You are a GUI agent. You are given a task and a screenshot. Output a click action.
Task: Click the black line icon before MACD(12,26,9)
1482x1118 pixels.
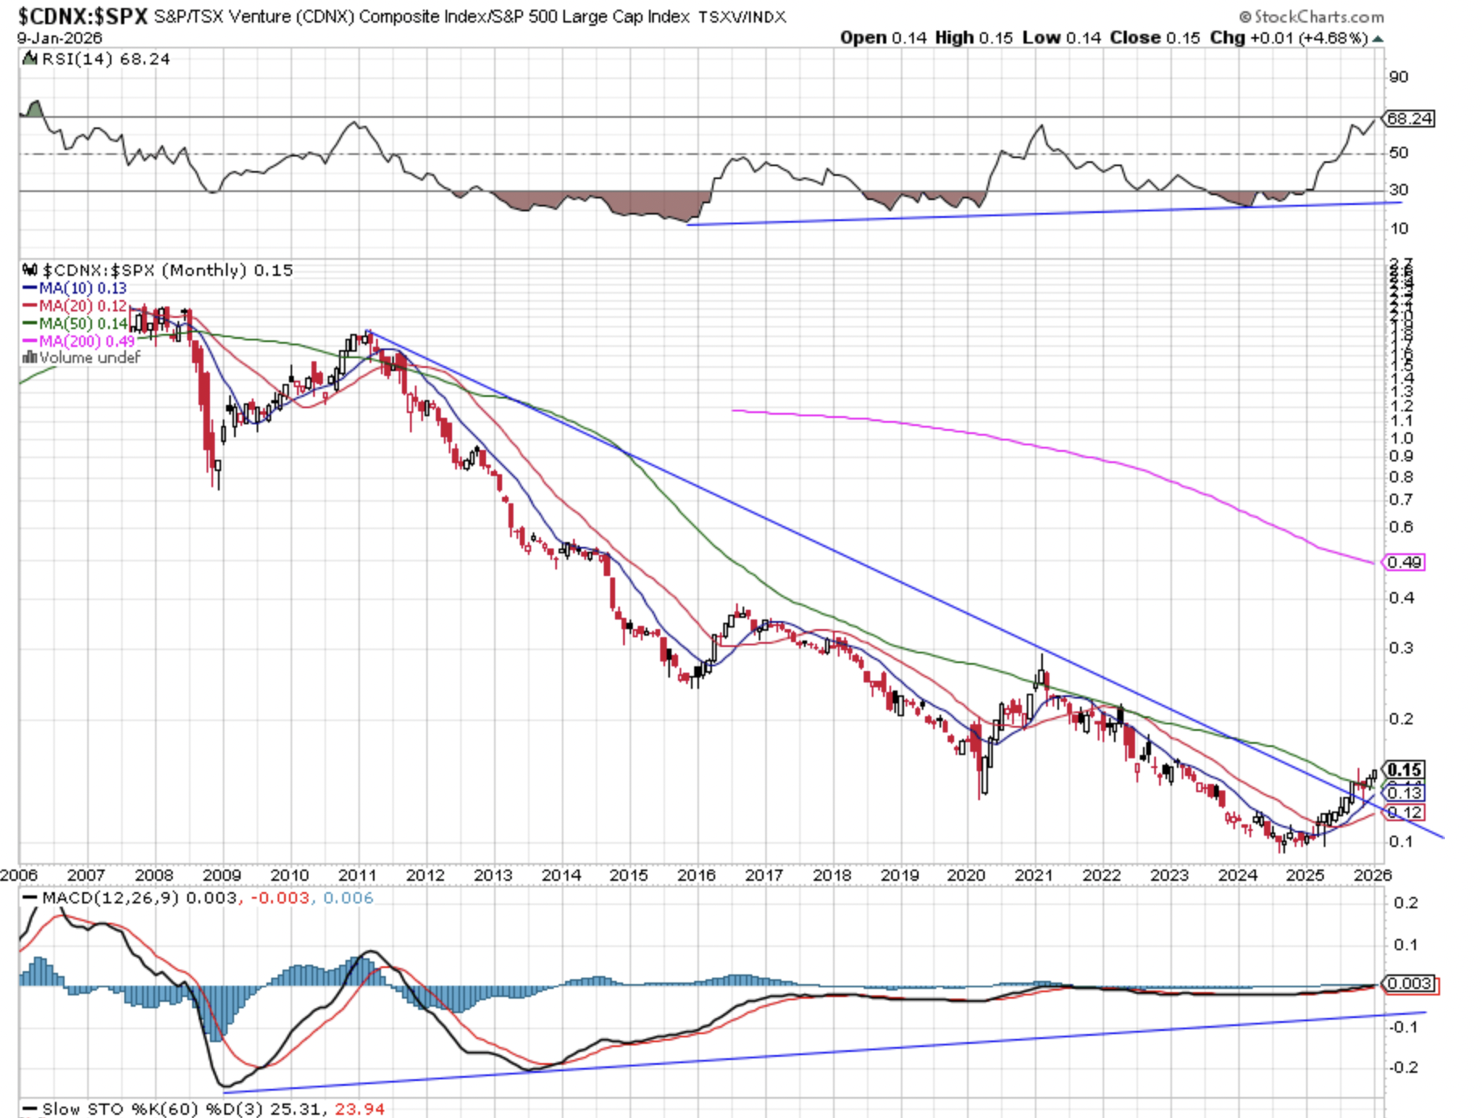point(30,898)
